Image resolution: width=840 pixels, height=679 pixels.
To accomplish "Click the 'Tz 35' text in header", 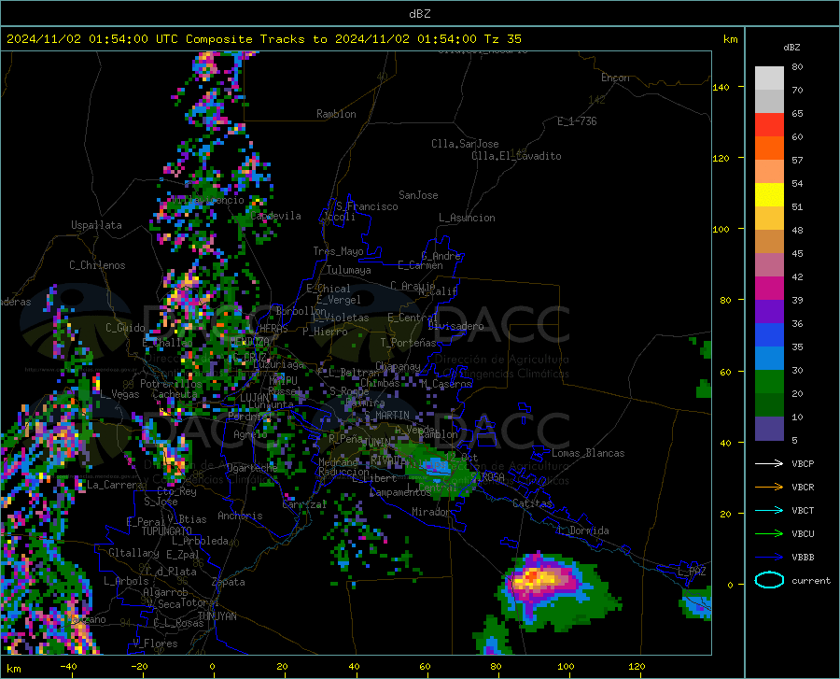I will pyautogui.click(x=502, y=39).
